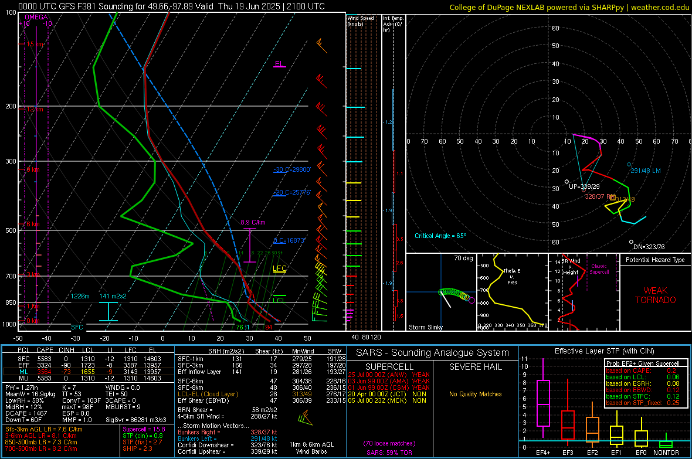Viewport: 692px width, 459px height.
Task: Click the Bunkers Left storm motion value
Action: [264, 438]
